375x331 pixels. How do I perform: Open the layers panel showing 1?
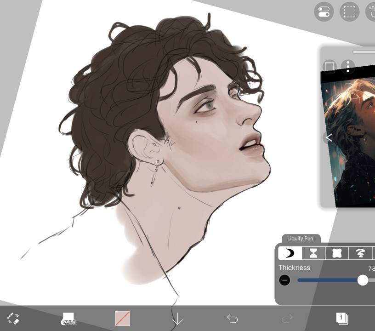click(x=342, y=319)
